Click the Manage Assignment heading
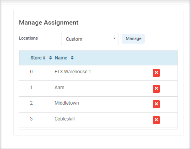 pos(49,23)
